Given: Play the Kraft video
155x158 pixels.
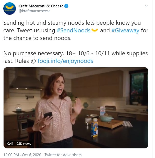Looking at the screenshot, I should pos(76,108).
